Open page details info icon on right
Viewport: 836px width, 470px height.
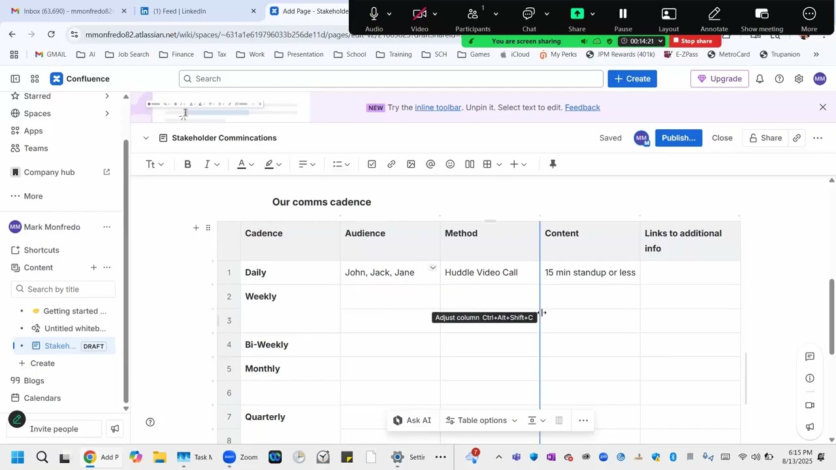pyautogui.click(x=810, y=379)
